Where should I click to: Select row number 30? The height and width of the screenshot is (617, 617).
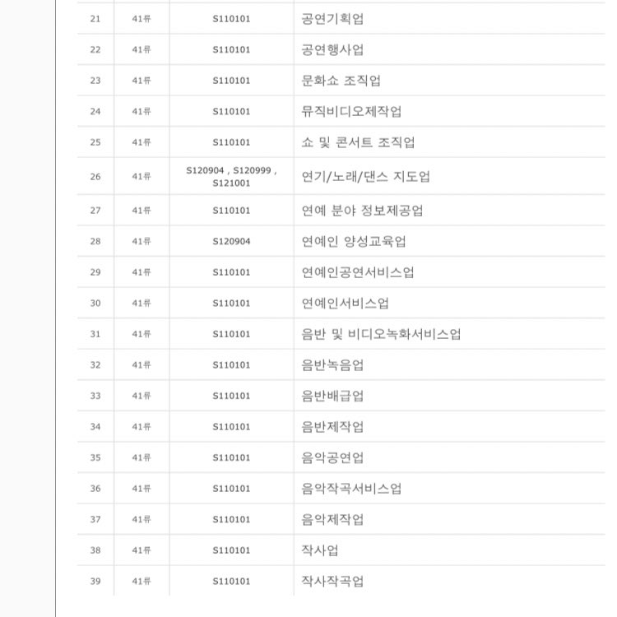[95, 303]
